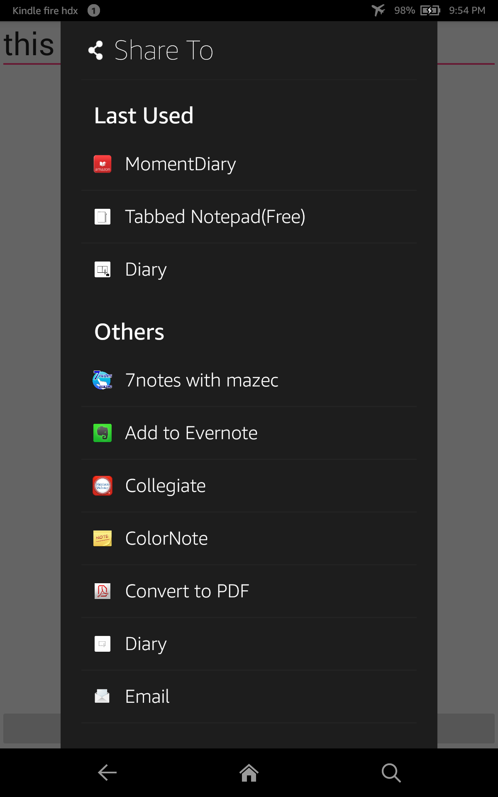Image resolution: width=498 pixels, height=797 pixels.
Task: Tap the Collegiate dictionary icon
Action: pos(102,485)
